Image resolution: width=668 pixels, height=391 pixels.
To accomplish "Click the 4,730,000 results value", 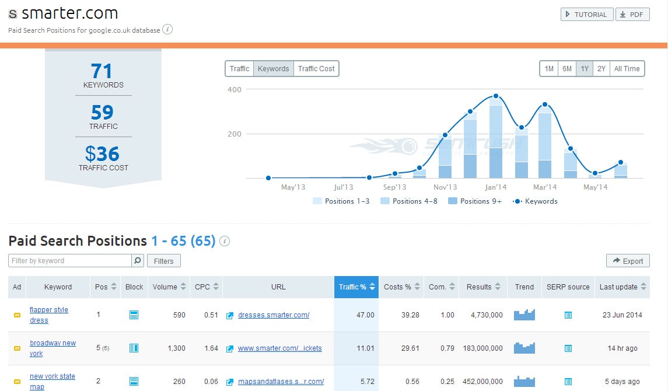I will (487, 315).
